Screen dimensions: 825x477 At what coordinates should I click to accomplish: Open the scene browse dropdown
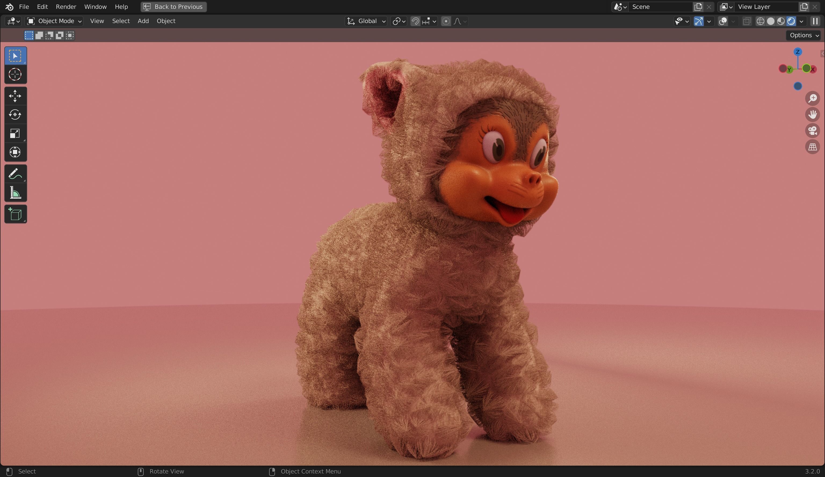620,6
